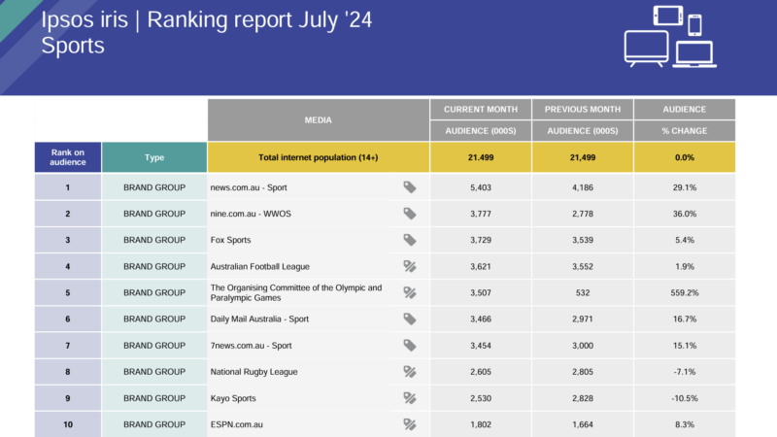The height and width of the screenshot is (437, 777).
Task: Click the 29.1% audience change cell
Action: 685,187
